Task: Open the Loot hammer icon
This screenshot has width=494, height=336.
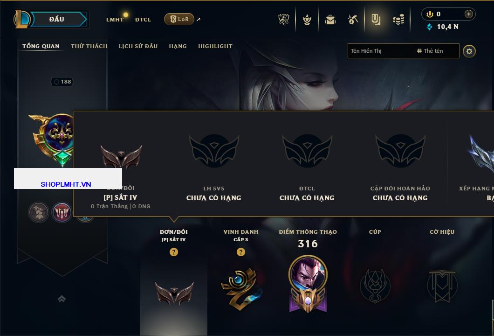Action: pyautogui.click(x=352, y=20)
